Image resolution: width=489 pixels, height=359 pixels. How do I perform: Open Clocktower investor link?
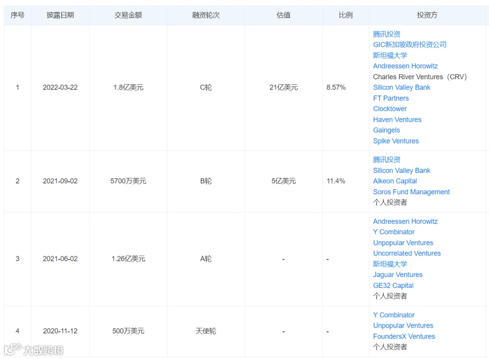(x=390, y=109)
